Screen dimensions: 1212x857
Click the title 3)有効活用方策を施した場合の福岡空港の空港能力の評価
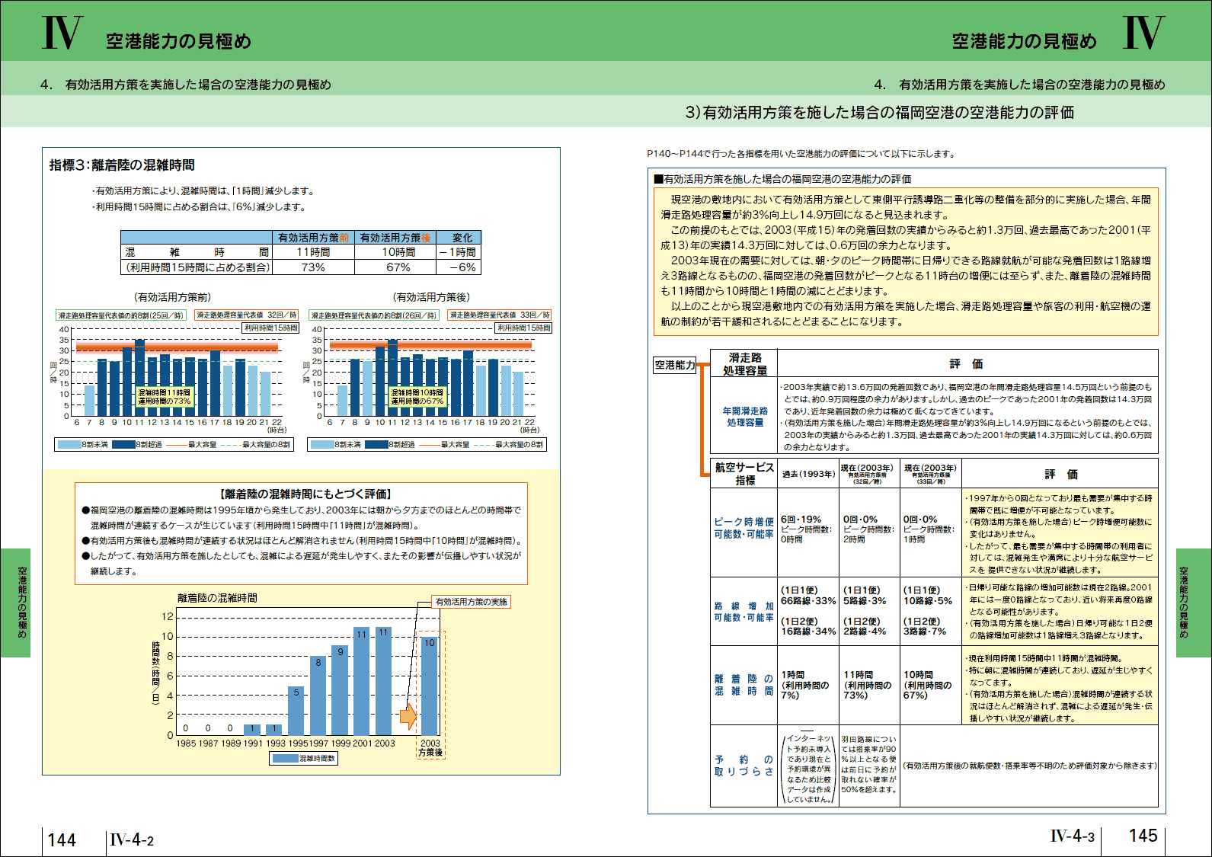880,113
